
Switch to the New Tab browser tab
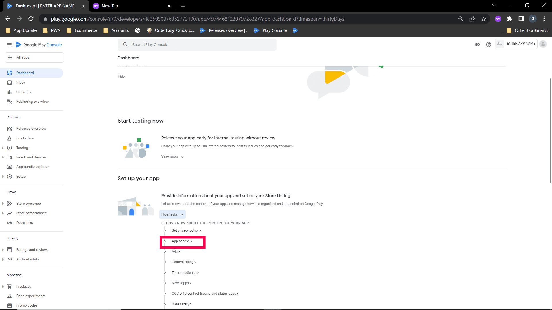tap(110, 6)
